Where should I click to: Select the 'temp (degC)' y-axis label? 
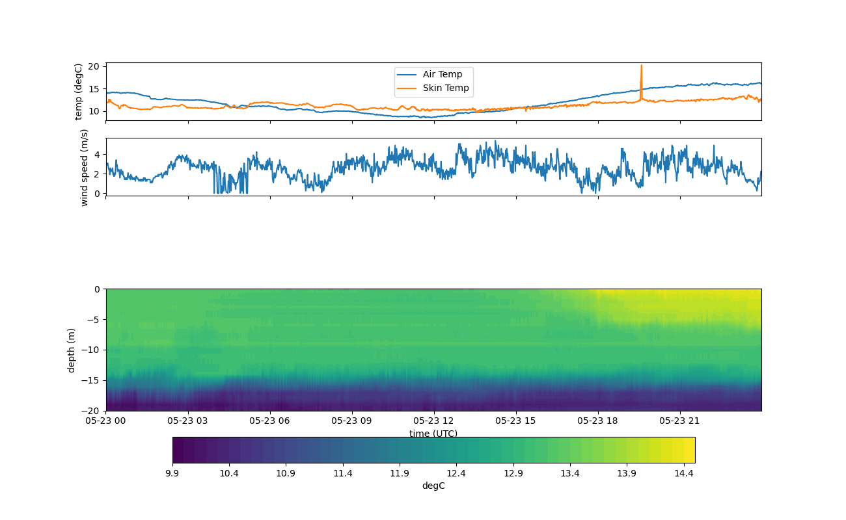pos(79,92)
